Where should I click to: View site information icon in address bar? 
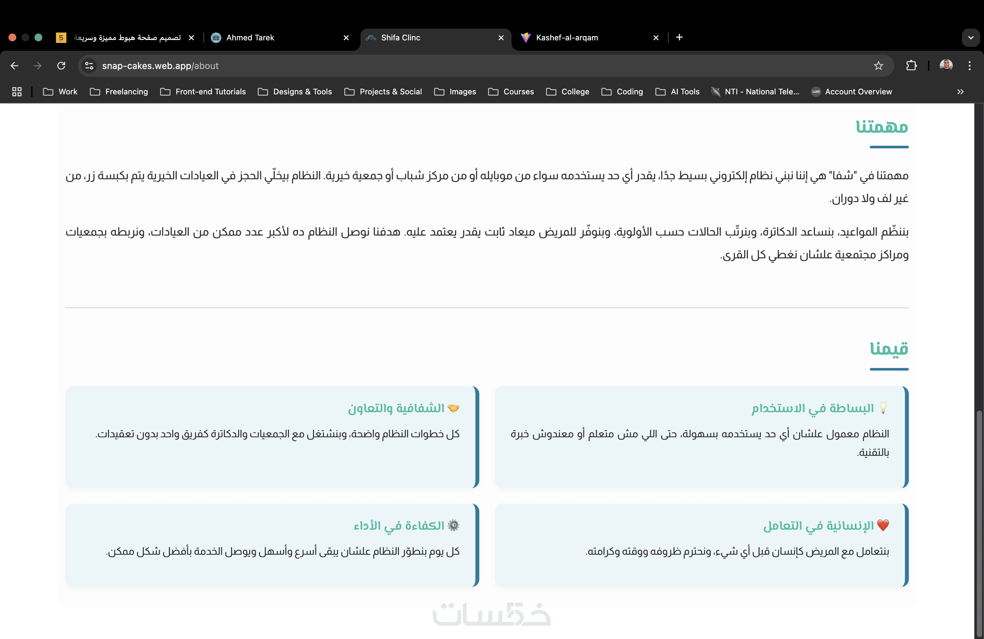click(89, 66)
